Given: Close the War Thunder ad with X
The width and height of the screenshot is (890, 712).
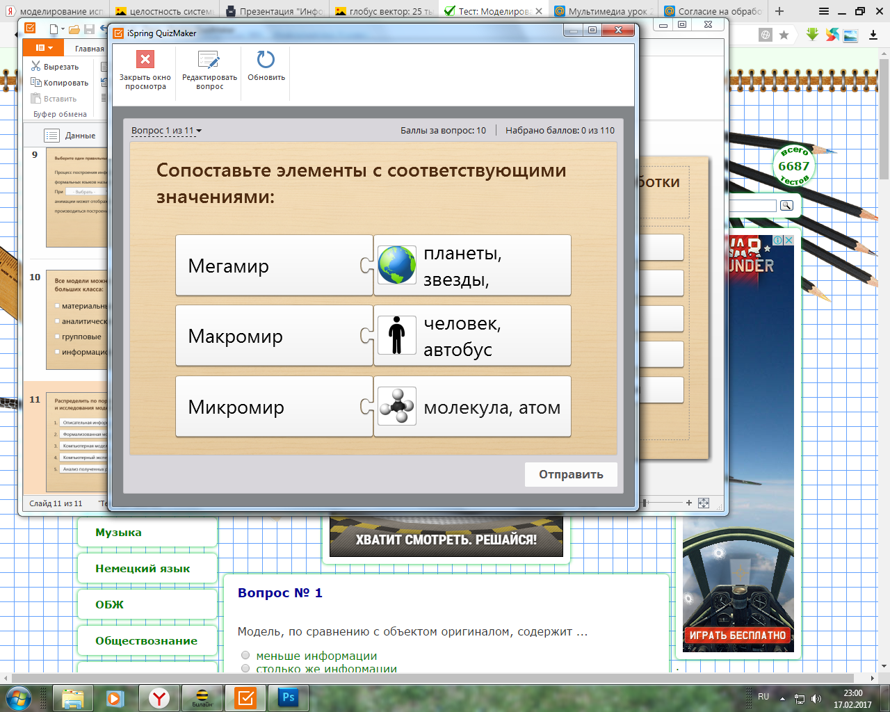Looking at the screenshot, I should pyautogui.click(x=789, y=240).
